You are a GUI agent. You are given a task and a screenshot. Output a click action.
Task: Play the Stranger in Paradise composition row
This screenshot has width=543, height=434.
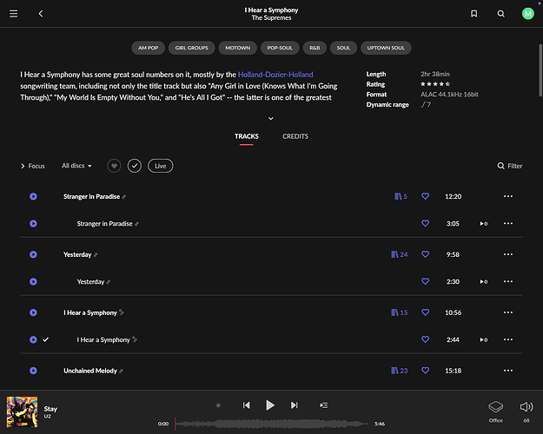33,196
